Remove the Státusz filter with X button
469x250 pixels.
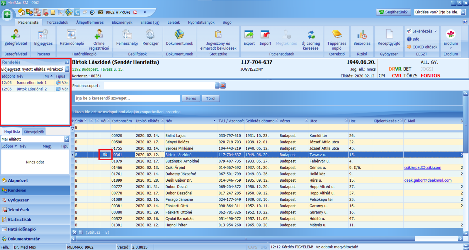pos(74,232)
